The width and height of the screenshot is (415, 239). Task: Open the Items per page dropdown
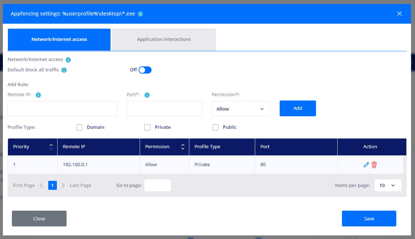tap(388, 186)
